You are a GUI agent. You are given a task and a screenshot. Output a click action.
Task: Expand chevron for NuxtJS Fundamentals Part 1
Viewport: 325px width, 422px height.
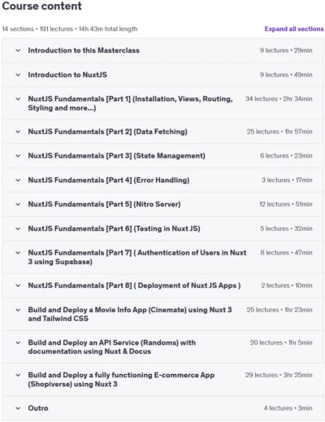pyautogui.click(x=18, y=99)
